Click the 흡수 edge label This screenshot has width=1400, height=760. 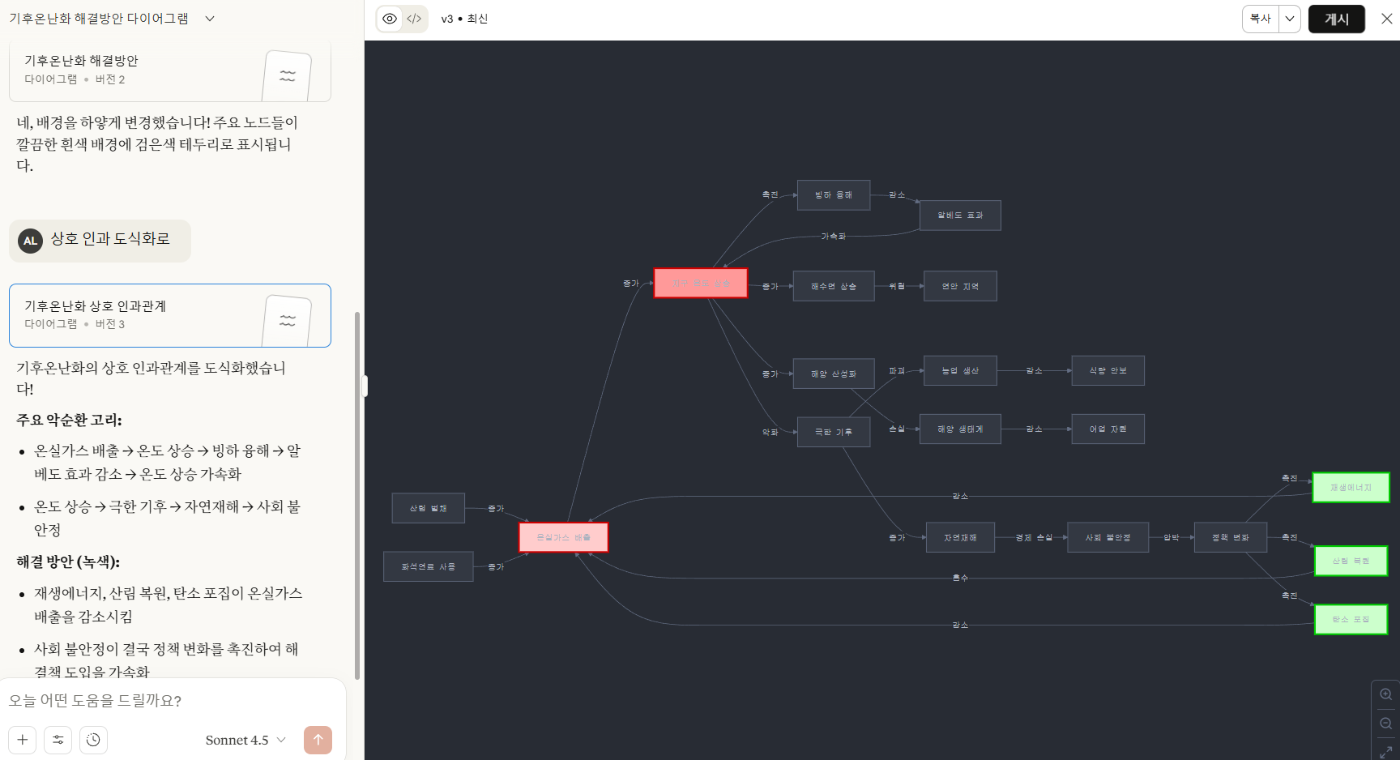(960, 578)
